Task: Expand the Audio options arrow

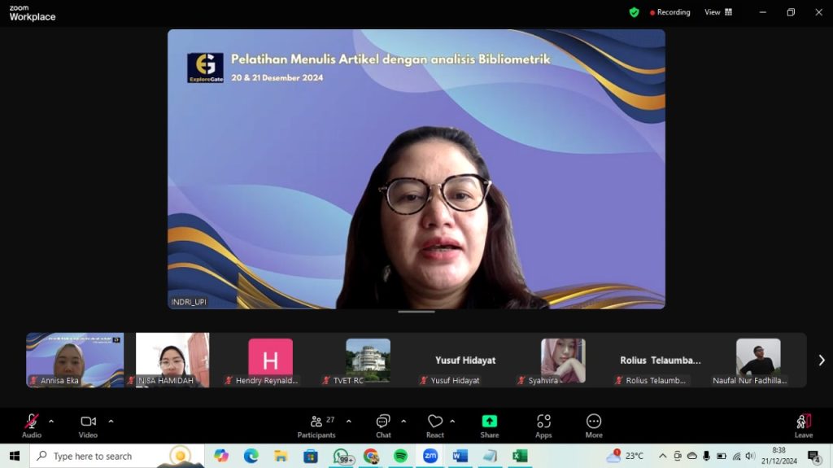Action: [x=51, y=421]
